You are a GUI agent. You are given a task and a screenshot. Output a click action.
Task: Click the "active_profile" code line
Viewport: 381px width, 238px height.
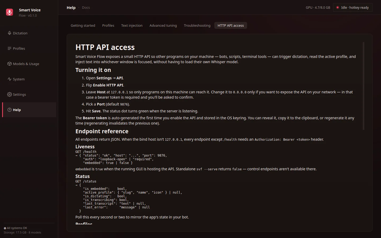(133, 193)
